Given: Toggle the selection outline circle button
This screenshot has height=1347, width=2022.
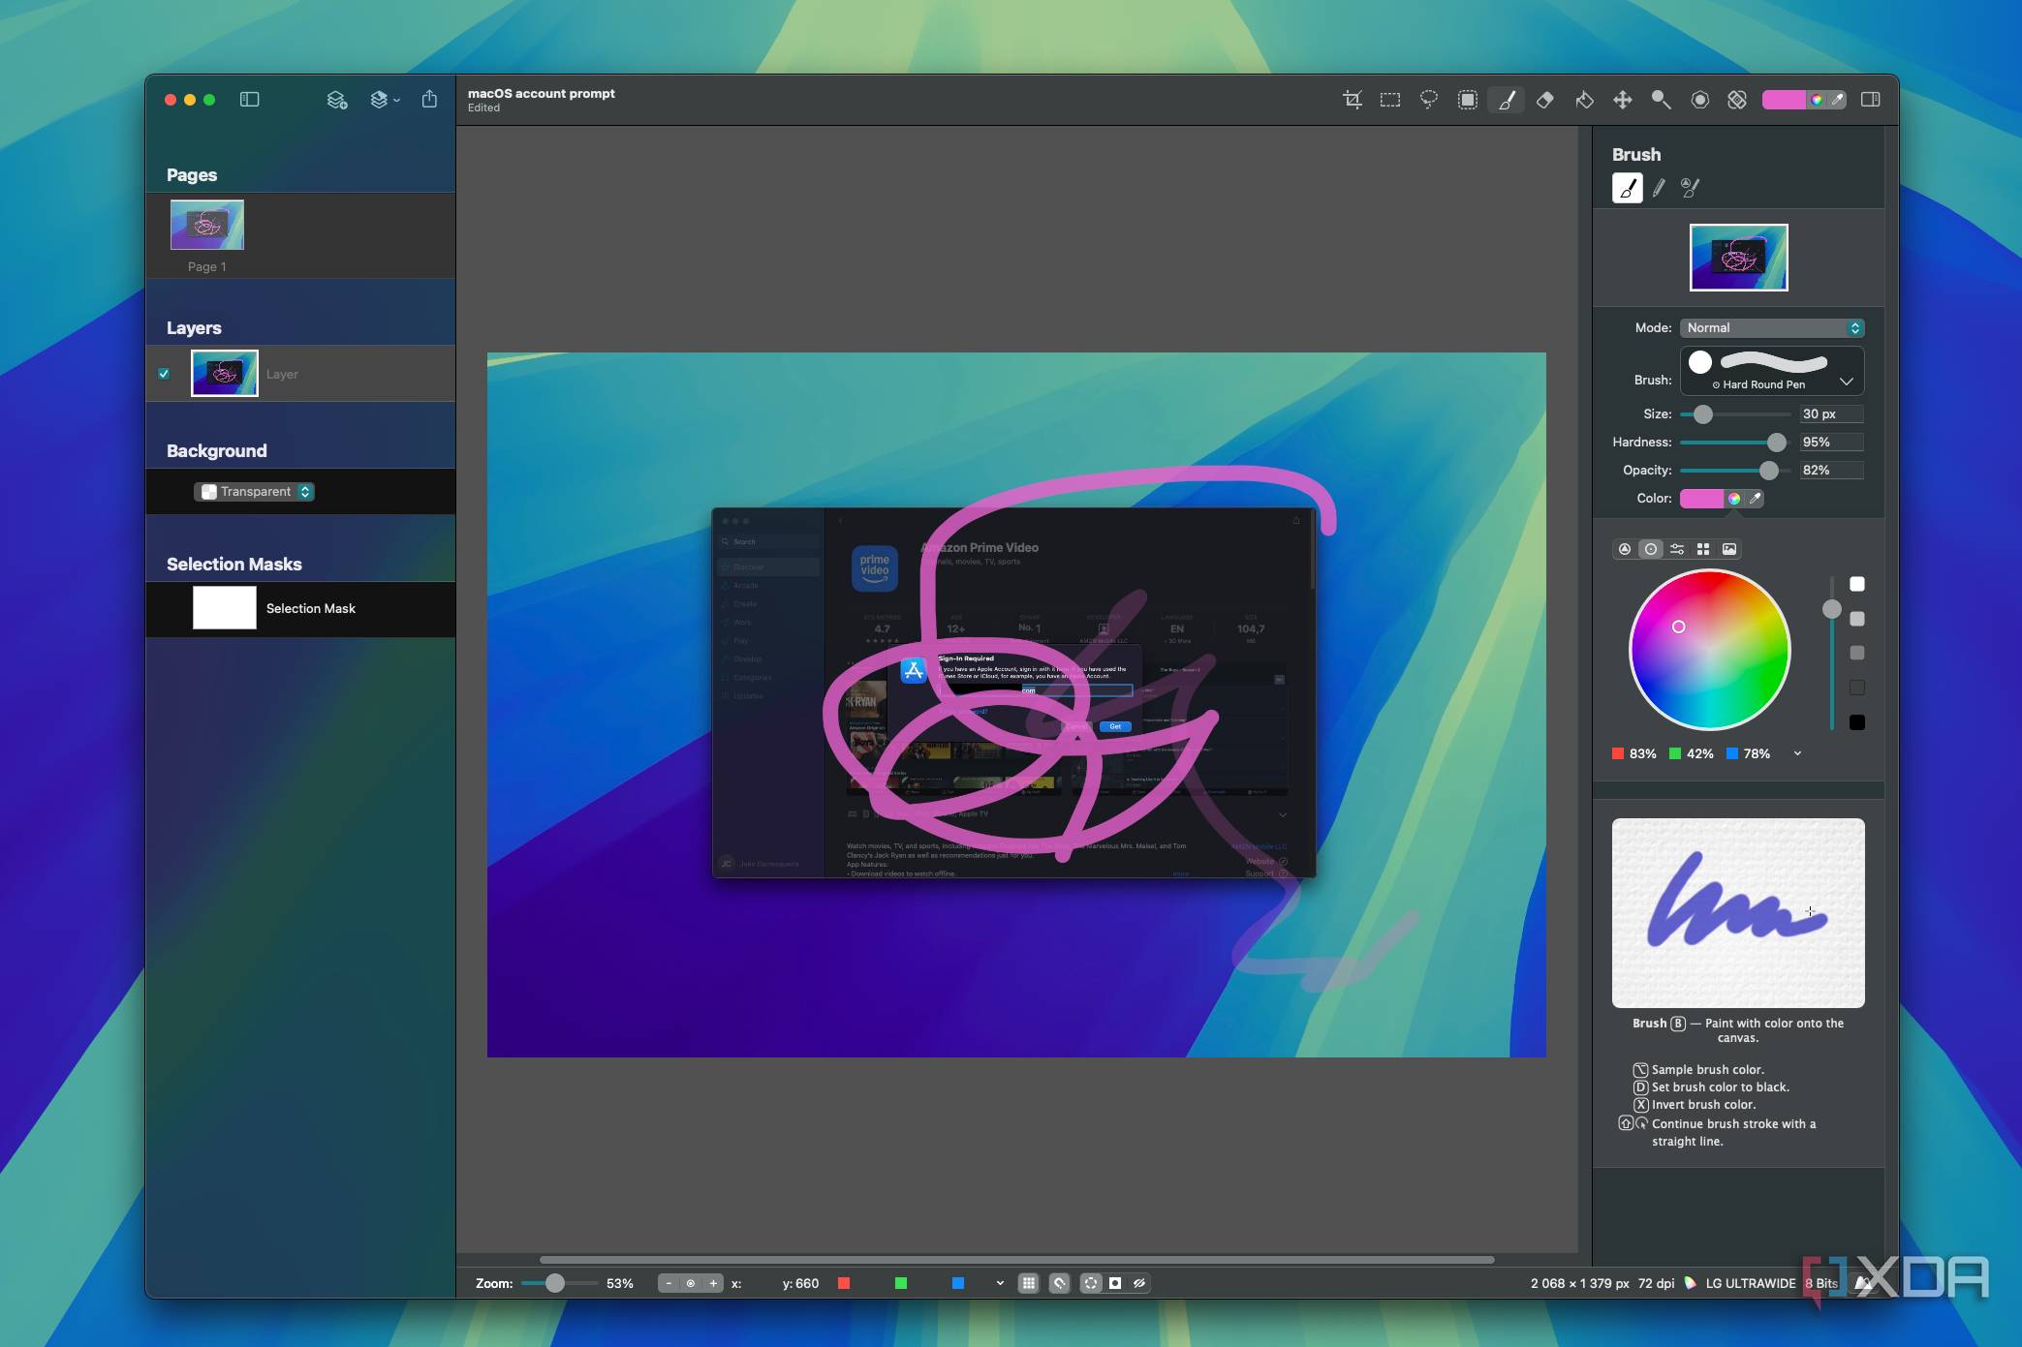Looking at the screenshot, I should coord(1091,1283).
